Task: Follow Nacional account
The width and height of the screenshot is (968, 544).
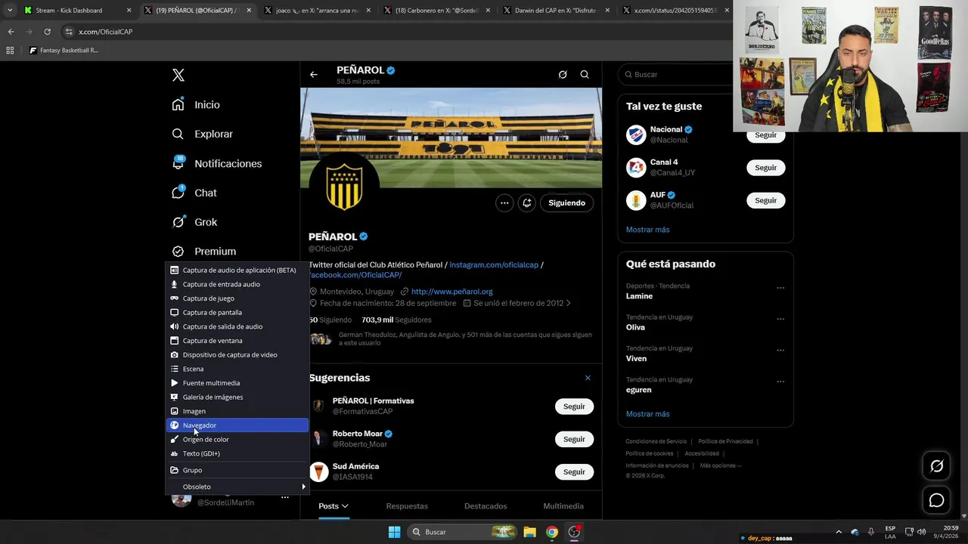Action: (x=765, y=135)
